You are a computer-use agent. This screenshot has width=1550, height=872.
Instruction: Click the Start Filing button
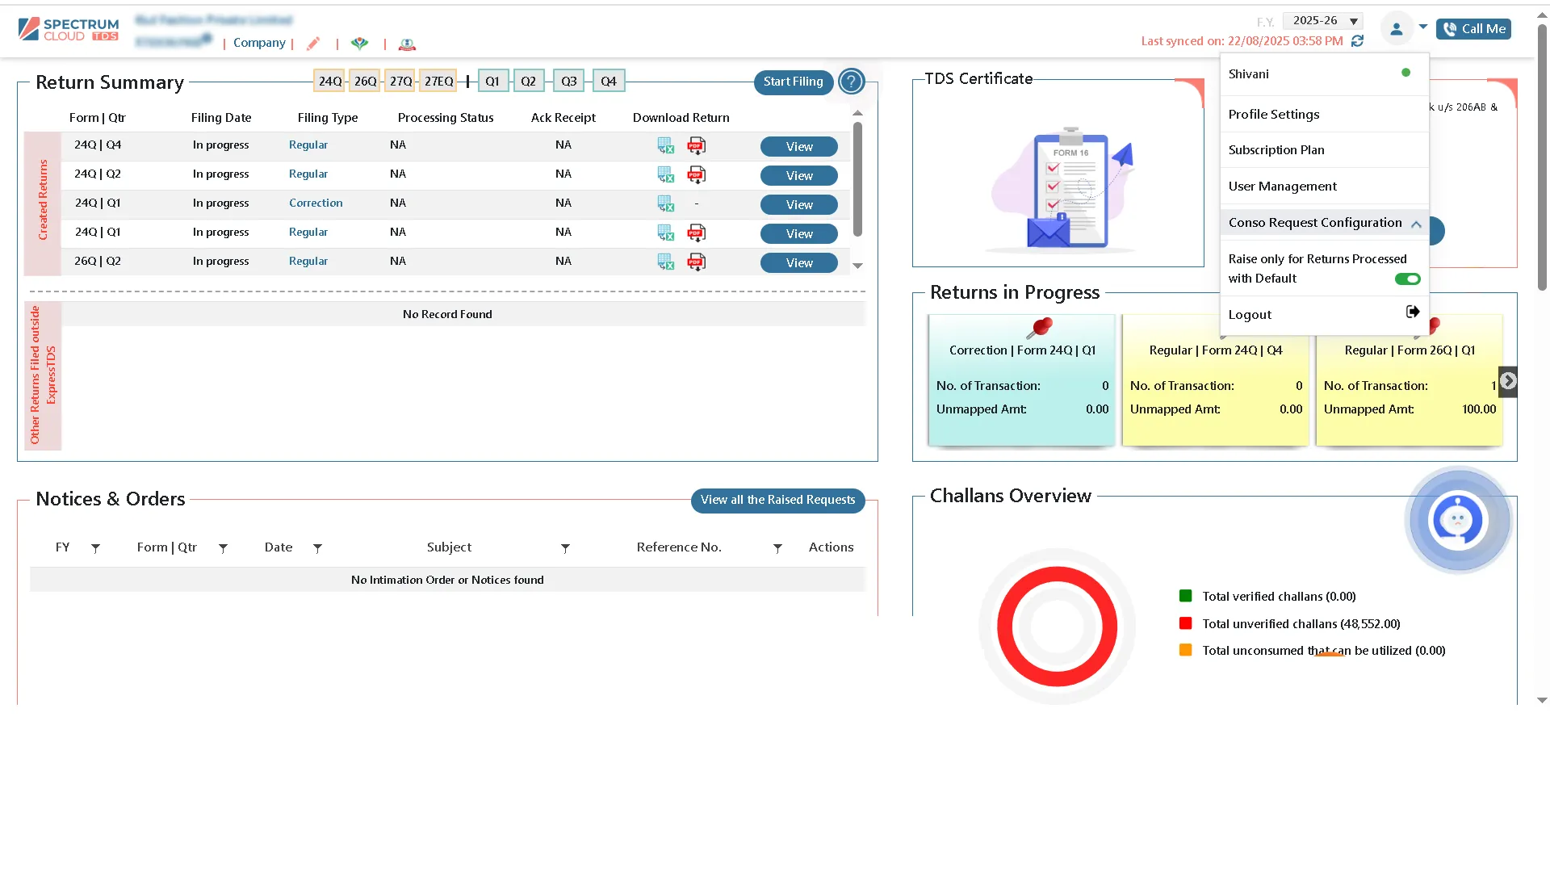793,82
